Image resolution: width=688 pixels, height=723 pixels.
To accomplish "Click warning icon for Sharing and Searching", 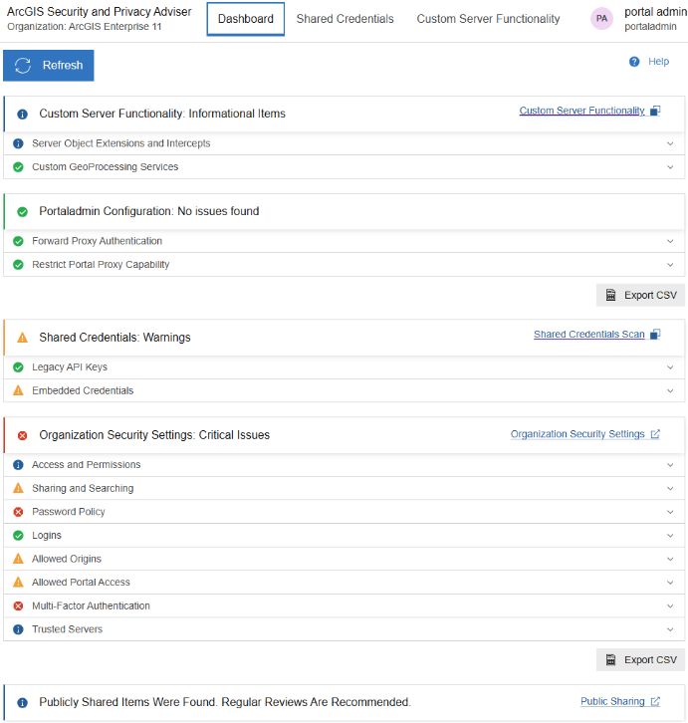I will 18,488.
